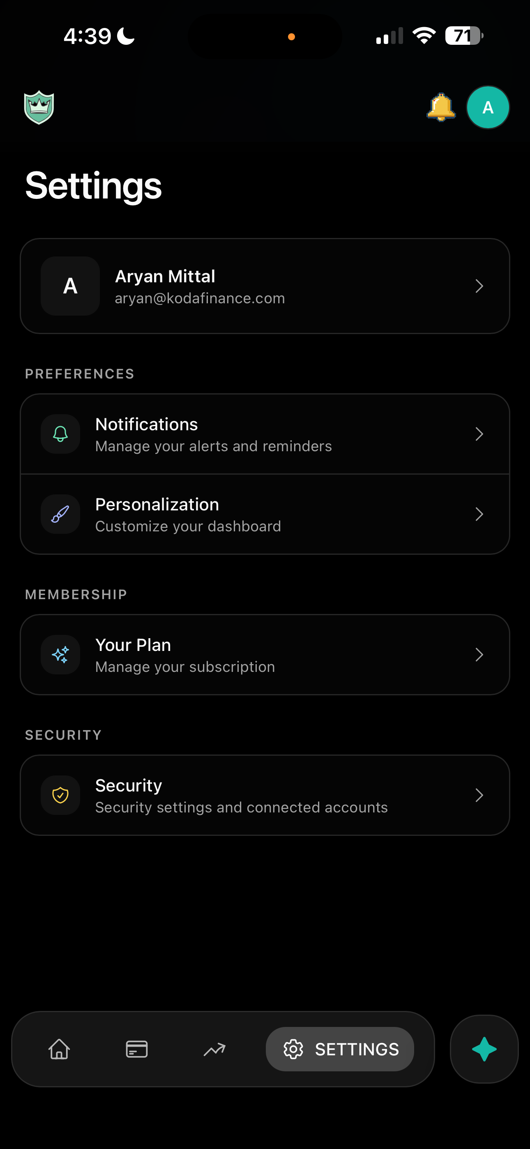The height and width of the screenshot is (1149, 530).
Task: Click the paintbrush Personalization icon
Action: [x=60, y=514]
